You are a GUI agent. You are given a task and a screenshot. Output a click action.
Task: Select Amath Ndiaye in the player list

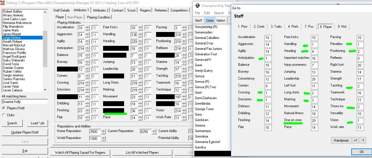[x=22, y=42]
